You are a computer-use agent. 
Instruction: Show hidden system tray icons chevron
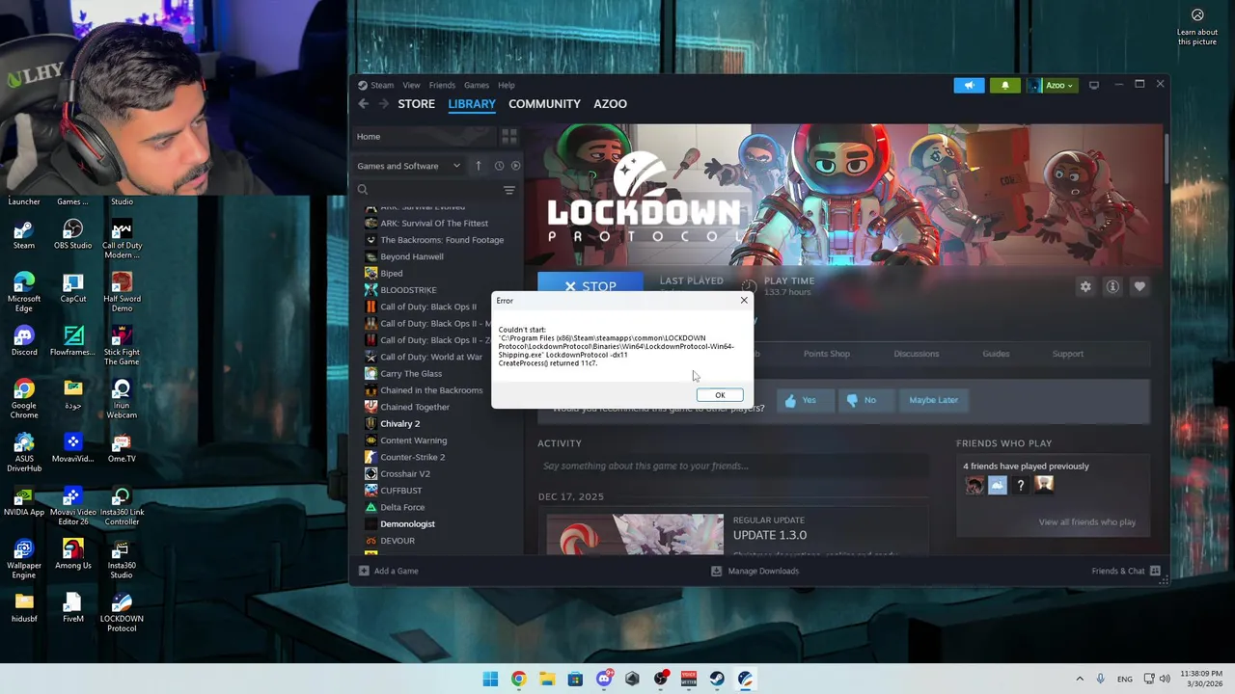coord(1080,679)
